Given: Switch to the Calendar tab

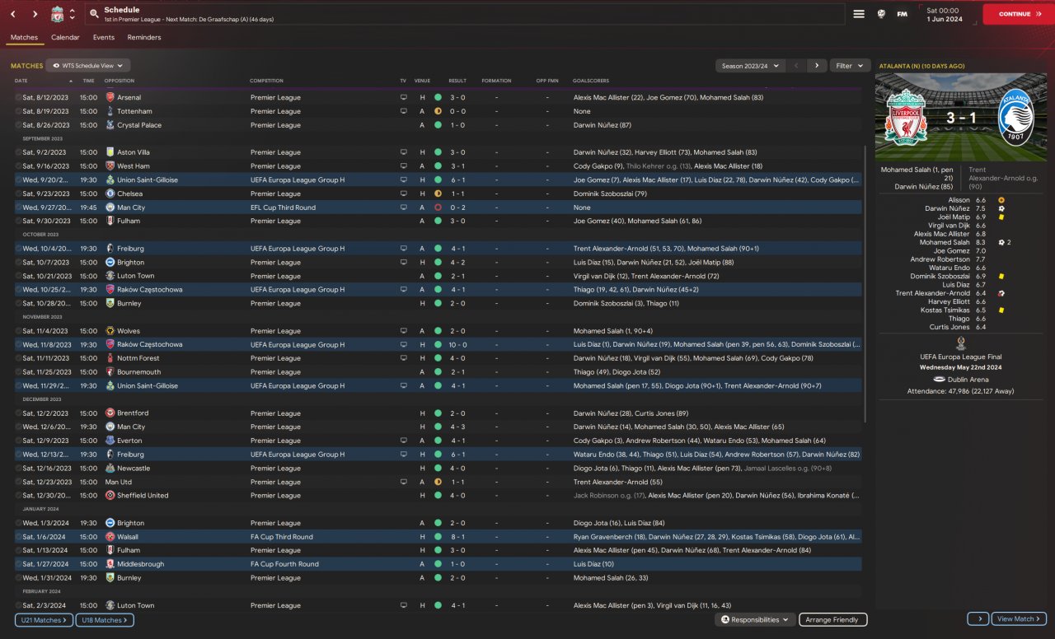Looking at the screenshot, I should (65, 37).
